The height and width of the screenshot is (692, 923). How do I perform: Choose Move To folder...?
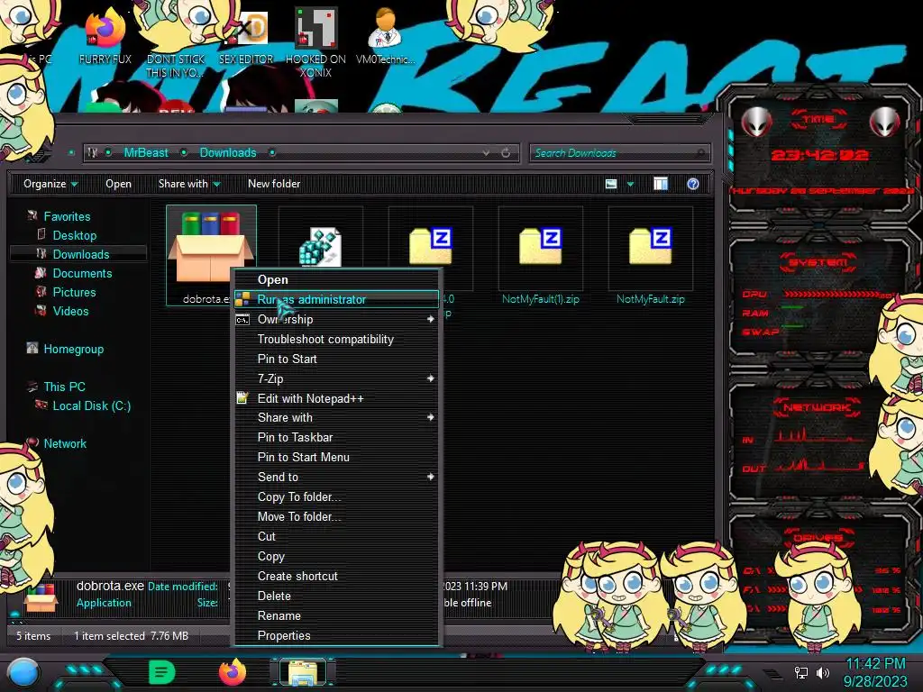coord(337,516)
